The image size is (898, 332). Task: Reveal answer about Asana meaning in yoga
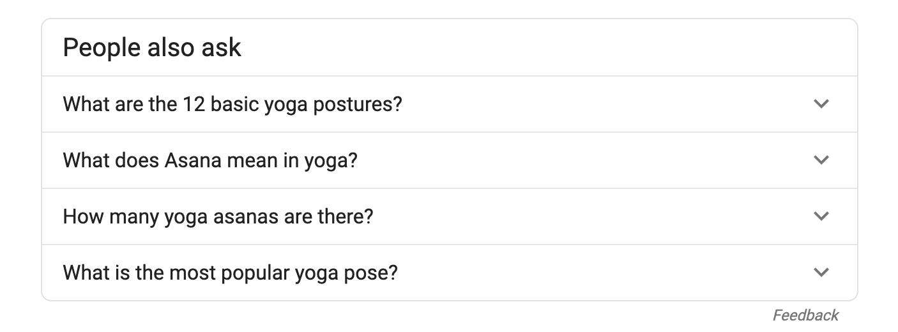[449, 160]
